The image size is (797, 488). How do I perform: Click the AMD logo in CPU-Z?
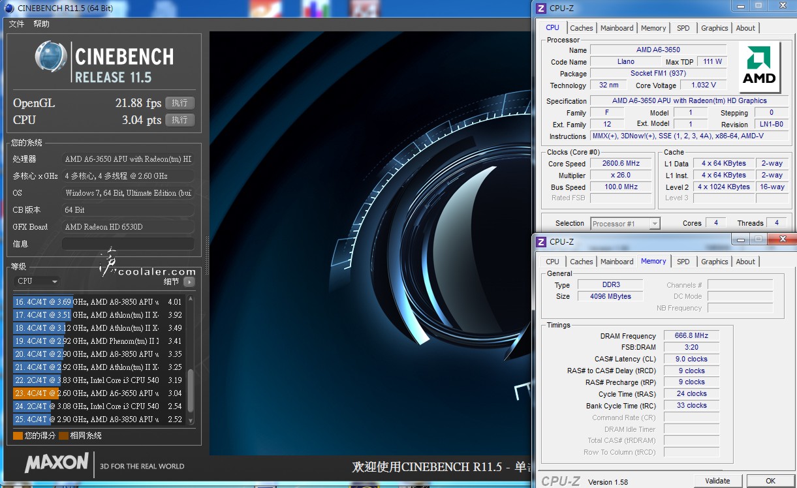click(760, 68)
